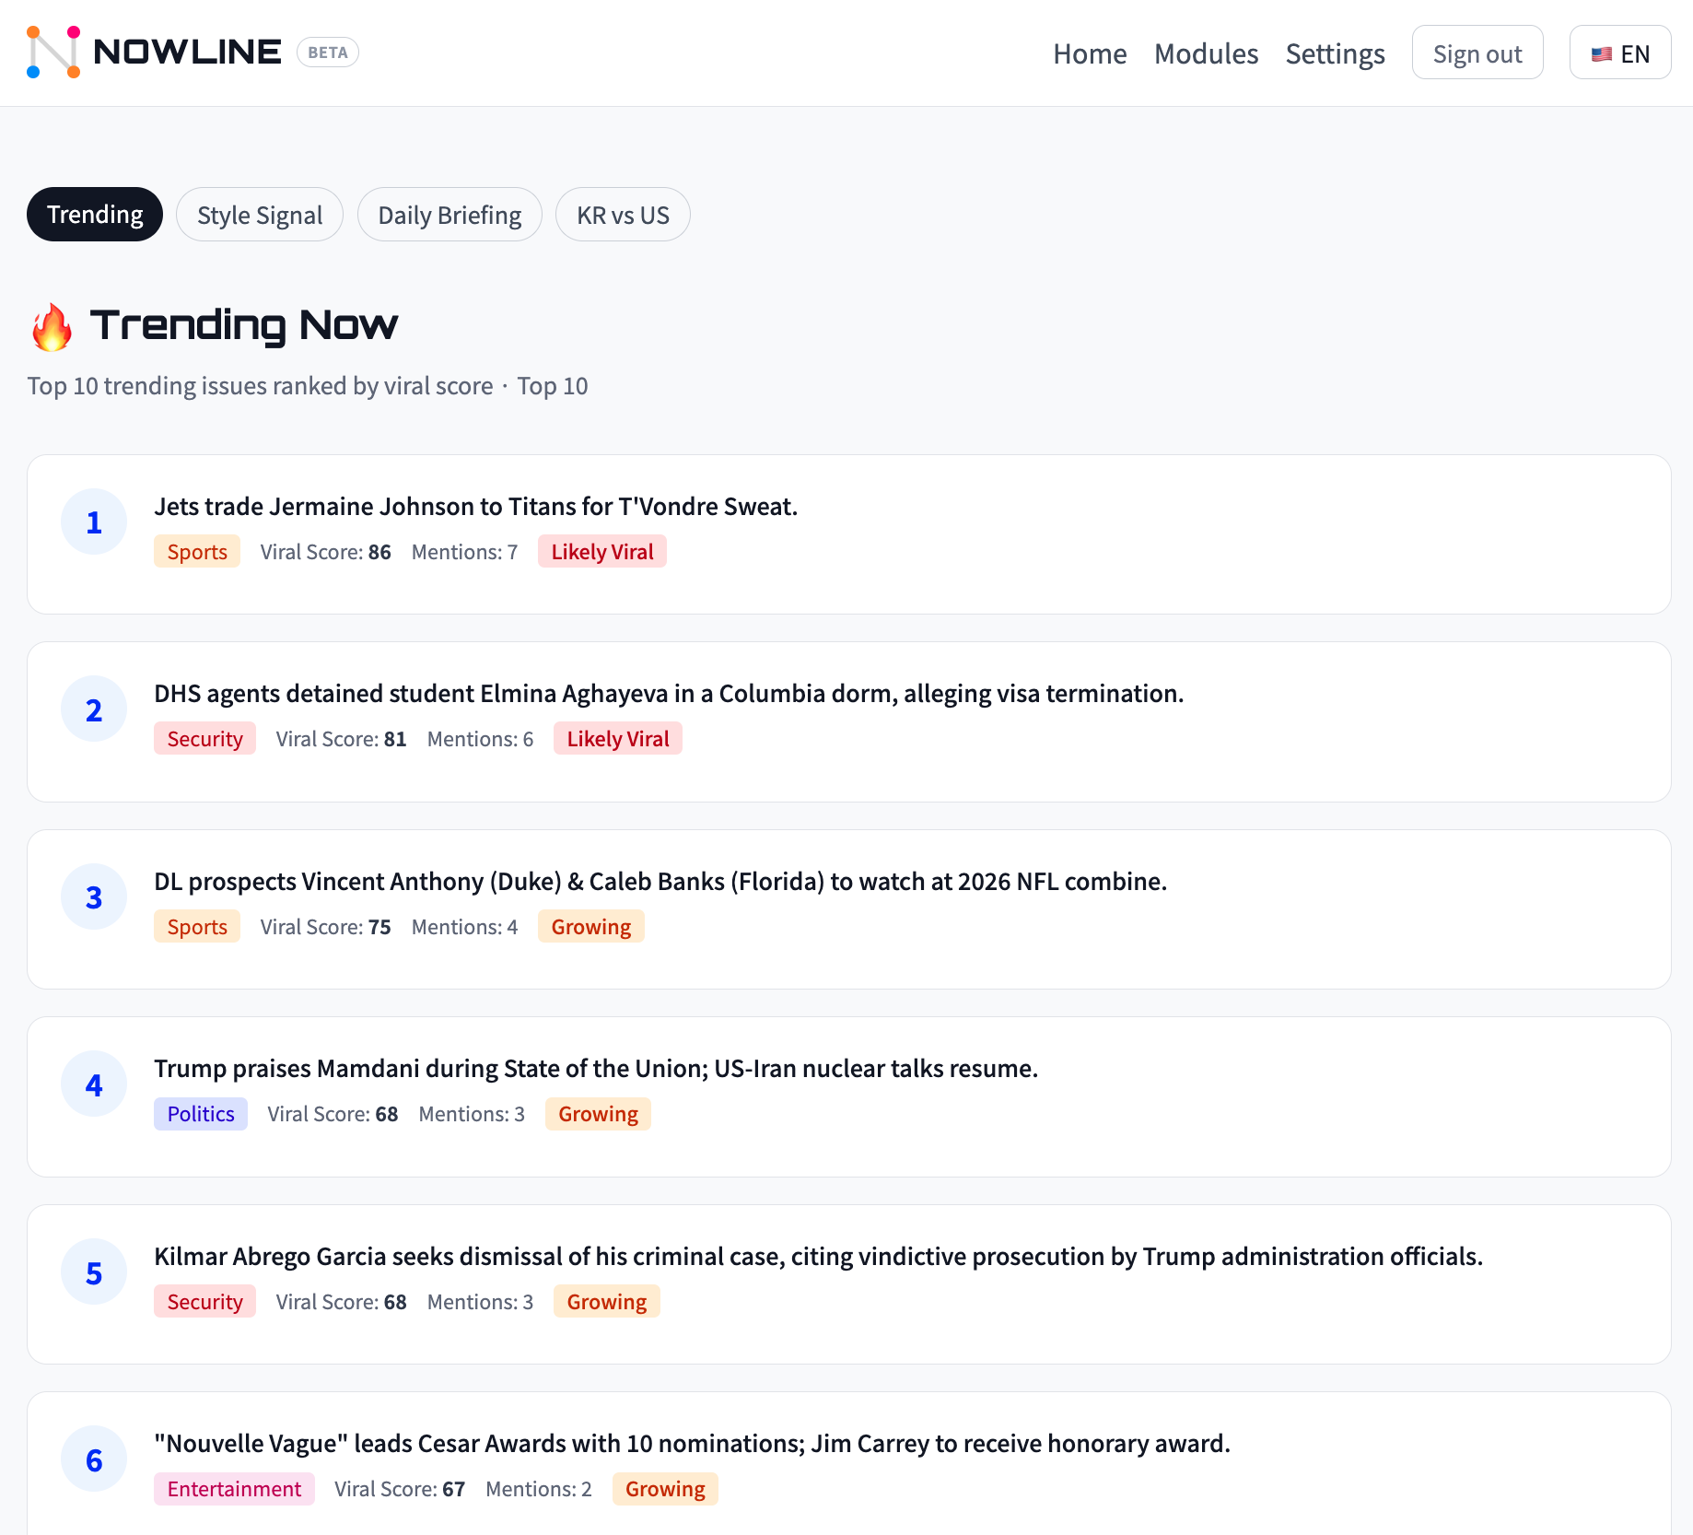The height and width of the screenshot is (1535, 1693).
Task: Click the rank 4 circle badge
Action: point(93,1084)
